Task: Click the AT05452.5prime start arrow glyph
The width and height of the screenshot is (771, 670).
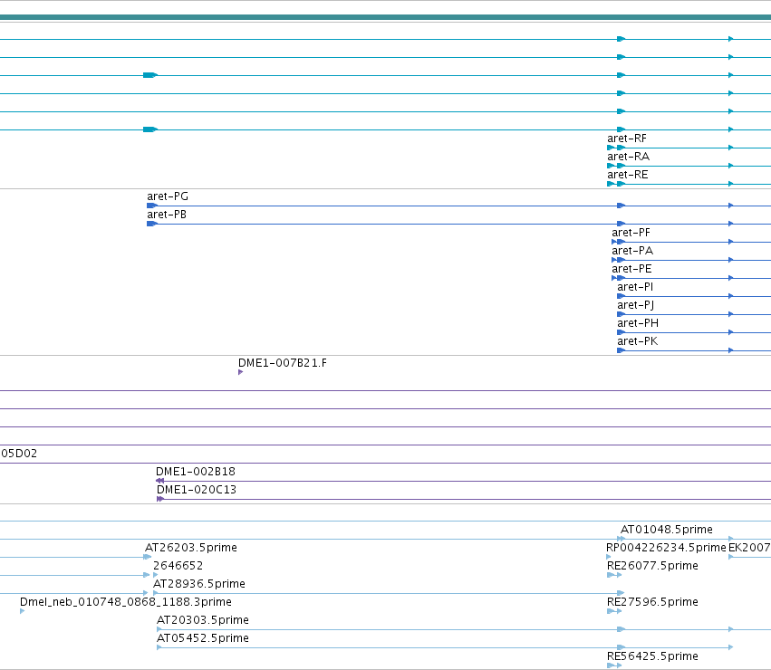Action: point(159,647)
